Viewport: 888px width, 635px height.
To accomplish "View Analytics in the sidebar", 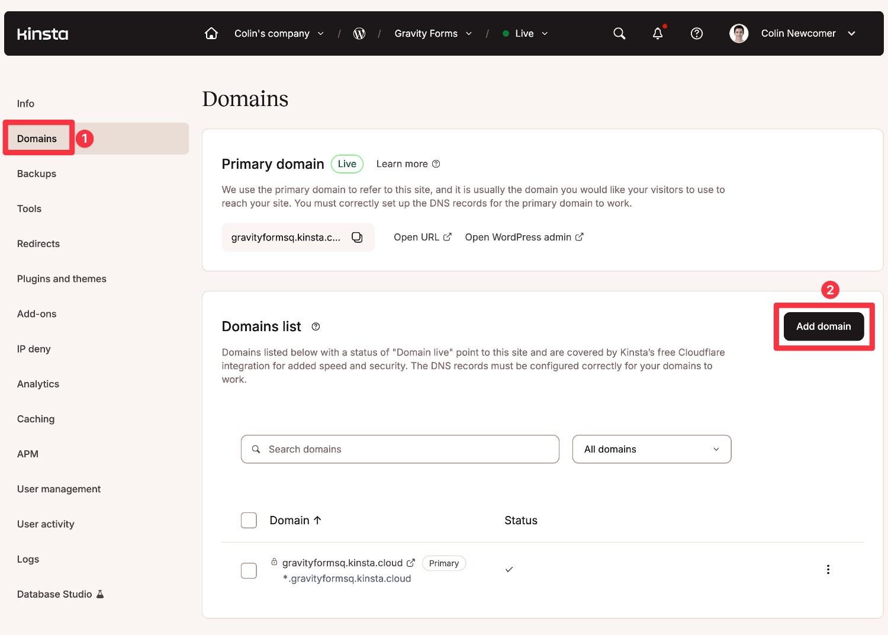I will (x=38, y=384).
